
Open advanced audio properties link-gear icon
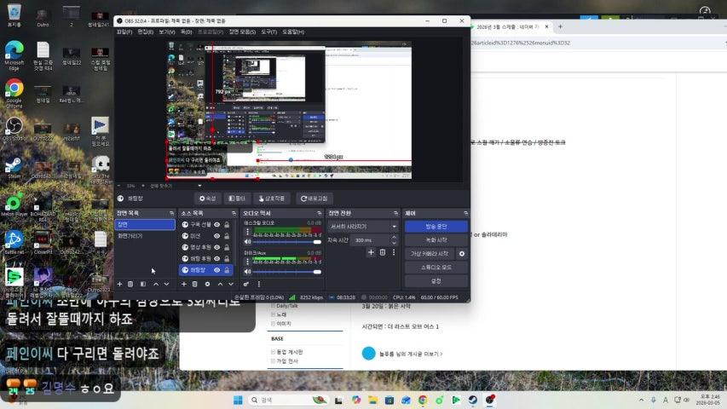coord(246,284)
